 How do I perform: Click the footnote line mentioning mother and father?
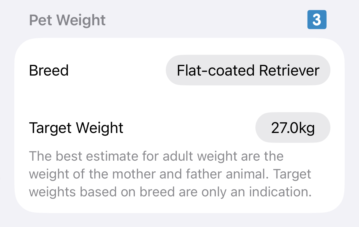(x=170, y=174)
